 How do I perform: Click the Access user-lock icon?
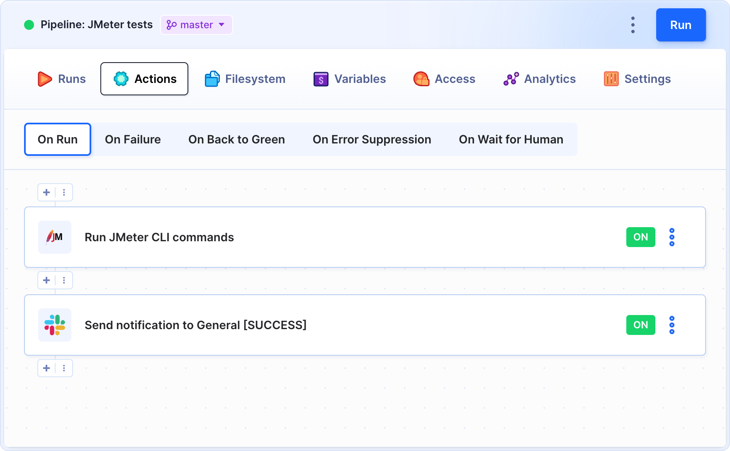click(421, 79)
